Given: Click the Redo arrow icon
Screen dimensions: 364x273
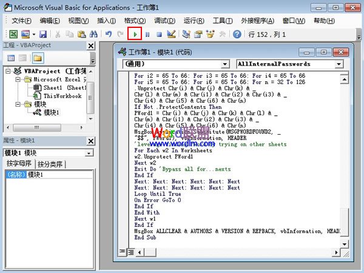Looking at the screenshot, I should click(x=120, y=35).
